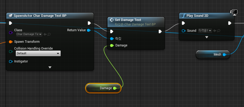244x107 pixels.
Task: Select Play Sound 2D node title
Action: pos(197,16)
